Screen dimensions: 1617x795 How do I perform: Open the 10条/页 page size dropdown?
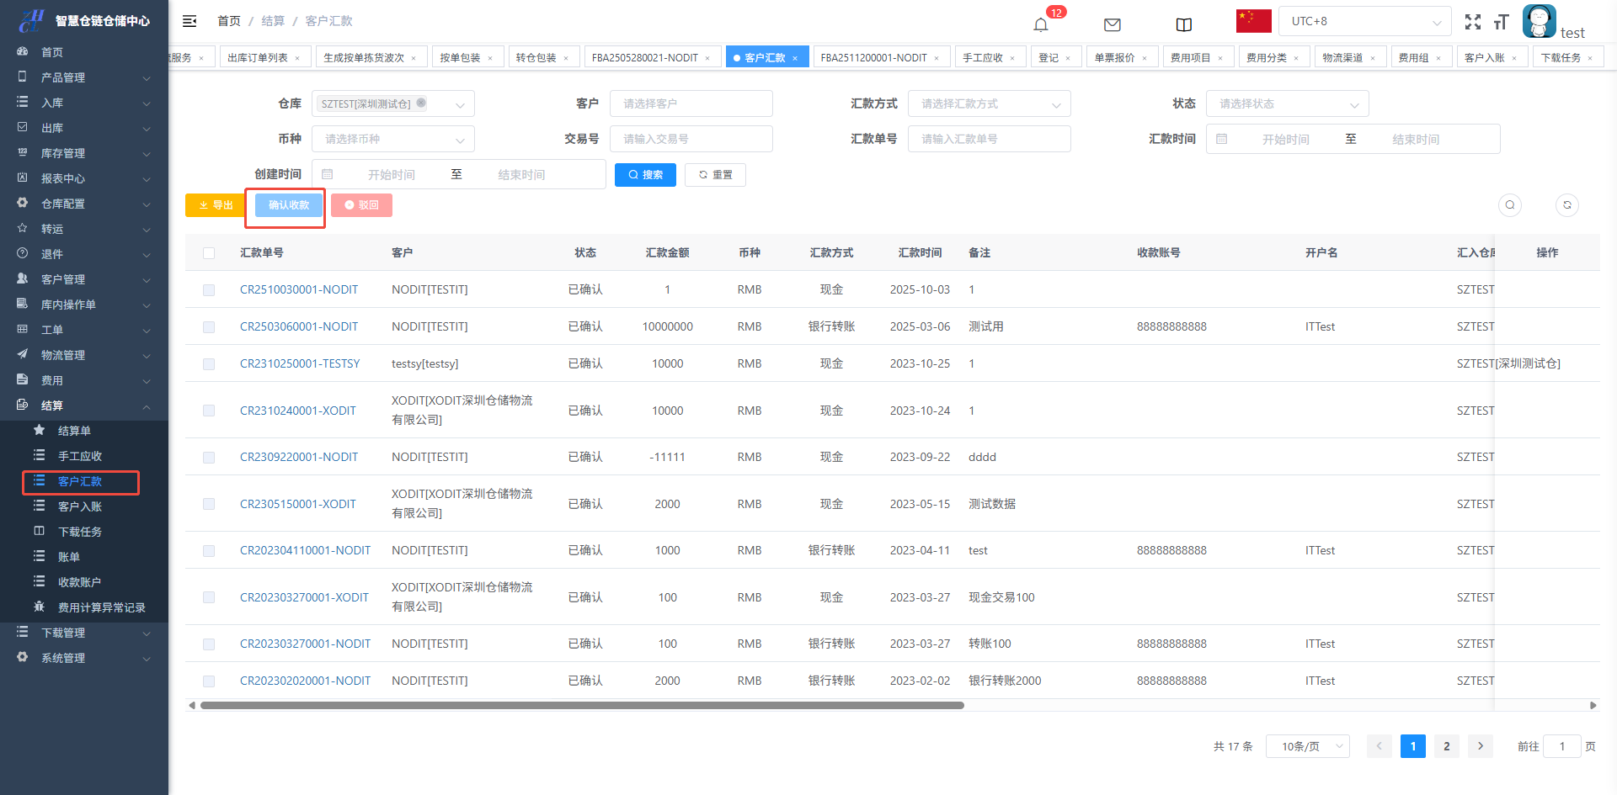point(1307,746)
